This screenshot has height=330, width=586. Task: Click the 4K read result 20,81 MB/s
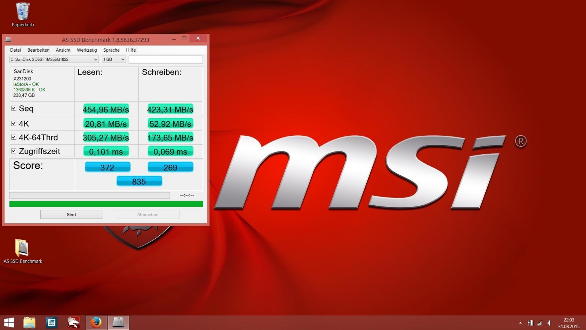106,124
